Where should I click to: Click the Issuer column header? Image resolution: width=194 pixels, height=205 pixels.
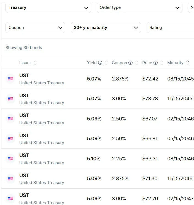pyautogui.click(x=25, y=63)
